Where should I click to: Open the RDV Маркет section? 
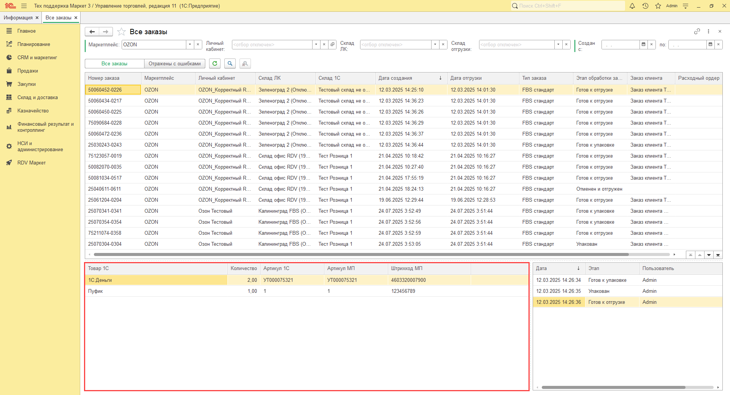click(x=31, y=163)
